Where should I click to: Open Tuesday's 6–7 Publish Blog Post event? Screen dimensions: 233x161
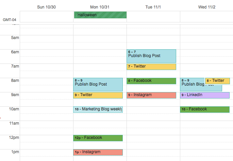click(151, 56)
